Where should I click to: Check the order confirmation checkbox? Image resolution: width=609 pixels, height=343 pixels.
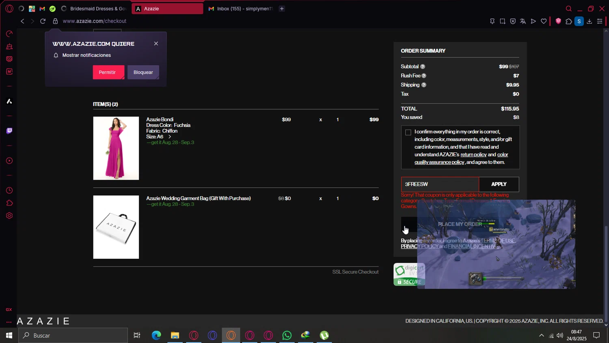(x=408, y=132)
